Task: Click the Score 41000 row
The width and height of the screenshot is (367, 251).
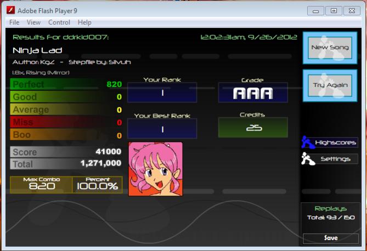Action: tap(66, 152)
